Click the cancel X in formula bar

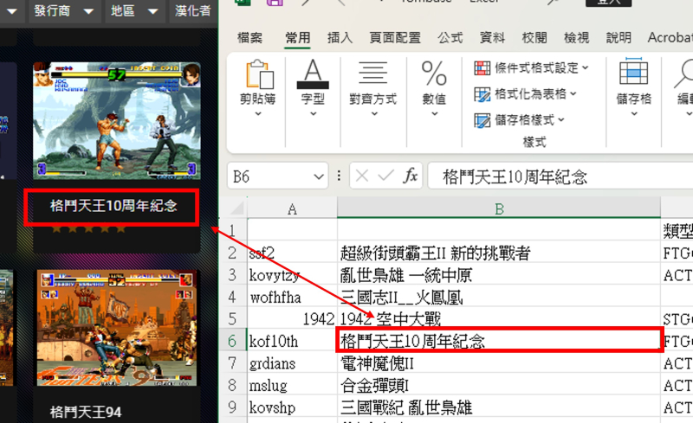[361, 176]
